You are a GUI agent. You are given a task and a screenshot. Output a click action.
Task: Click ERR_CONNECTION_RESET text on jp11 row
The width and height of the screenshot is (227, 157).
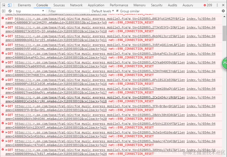pos(131,40)
